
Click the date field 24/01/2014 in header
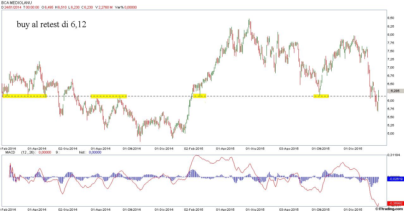click(13, 7)
